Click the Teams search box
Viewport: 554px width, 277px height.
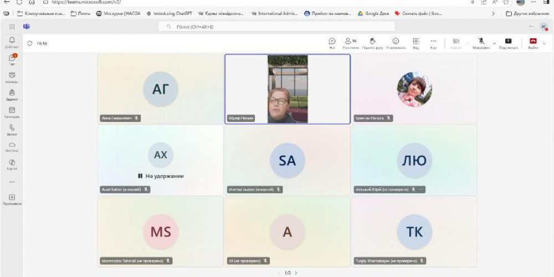click(276, 27)
